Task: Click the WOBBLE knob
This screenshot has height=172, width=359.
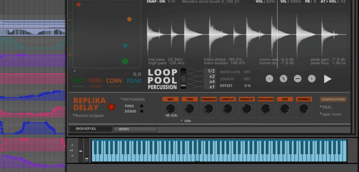Action: pyautogui.click(x=304, y=109)
